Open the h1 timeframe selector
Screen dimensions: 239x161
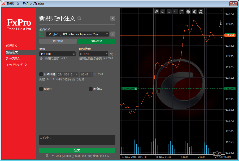coord(175,12)
